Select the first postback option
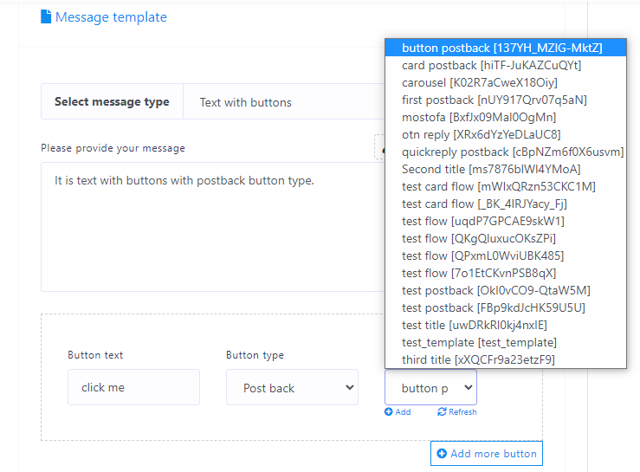 [x=495, y=100]
